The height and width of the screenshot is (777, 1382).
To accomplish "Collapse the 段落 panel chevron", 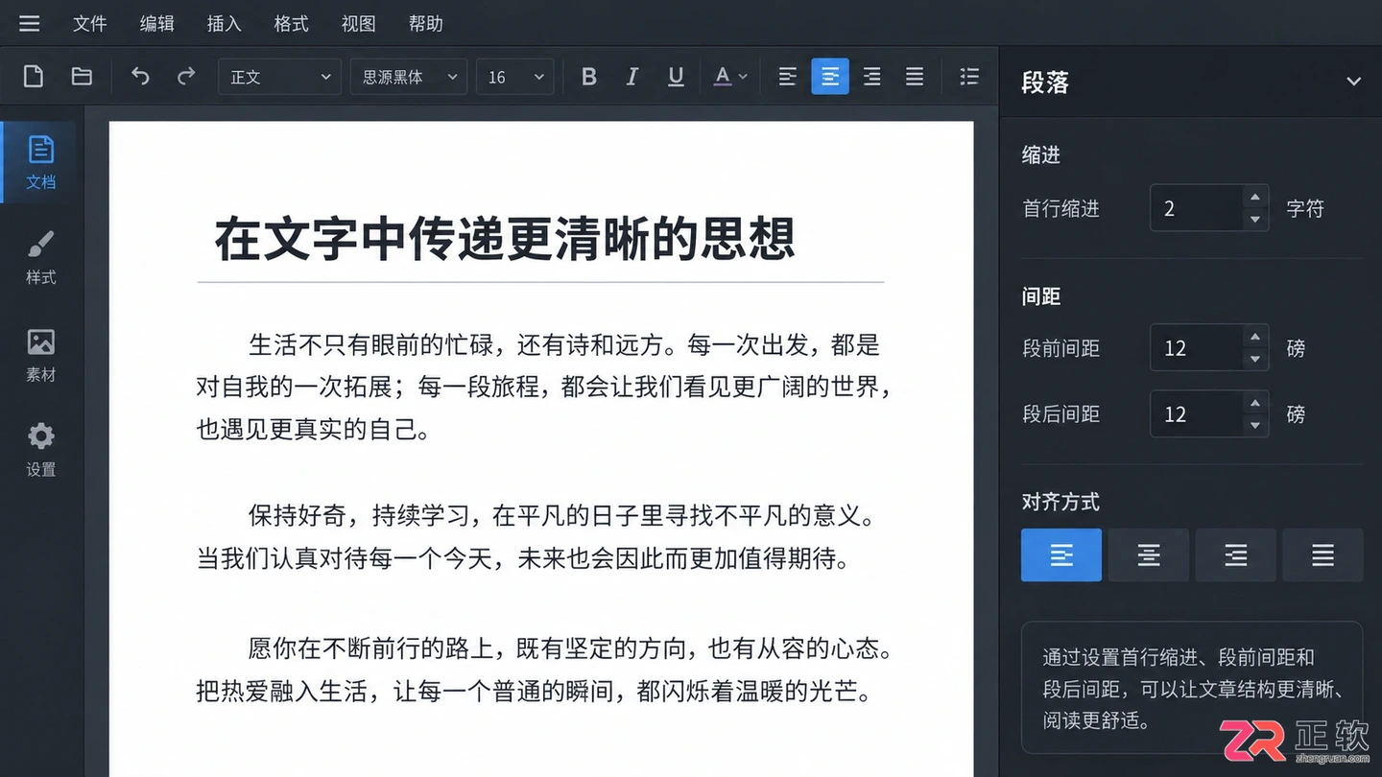I will point(1353,82).
